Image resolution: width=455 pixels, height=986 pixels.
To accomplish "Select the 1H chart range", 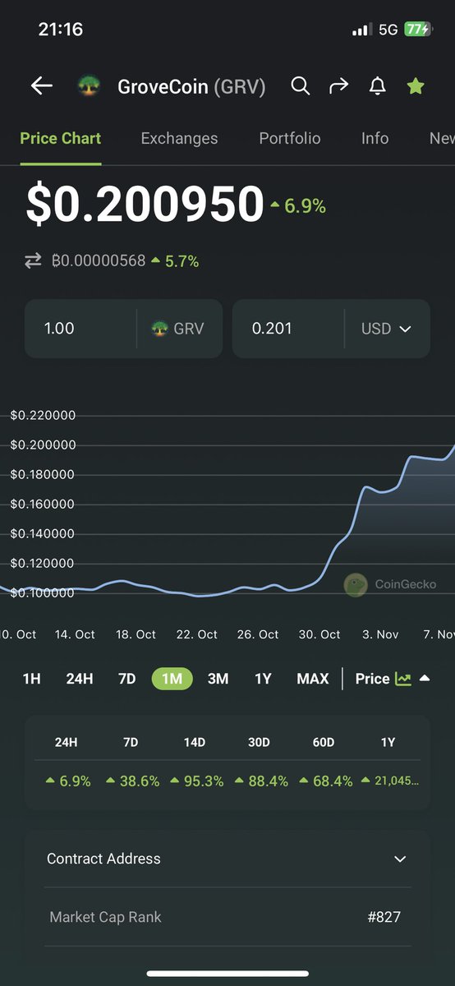I will pyautogui.click(x=31, y=679).
